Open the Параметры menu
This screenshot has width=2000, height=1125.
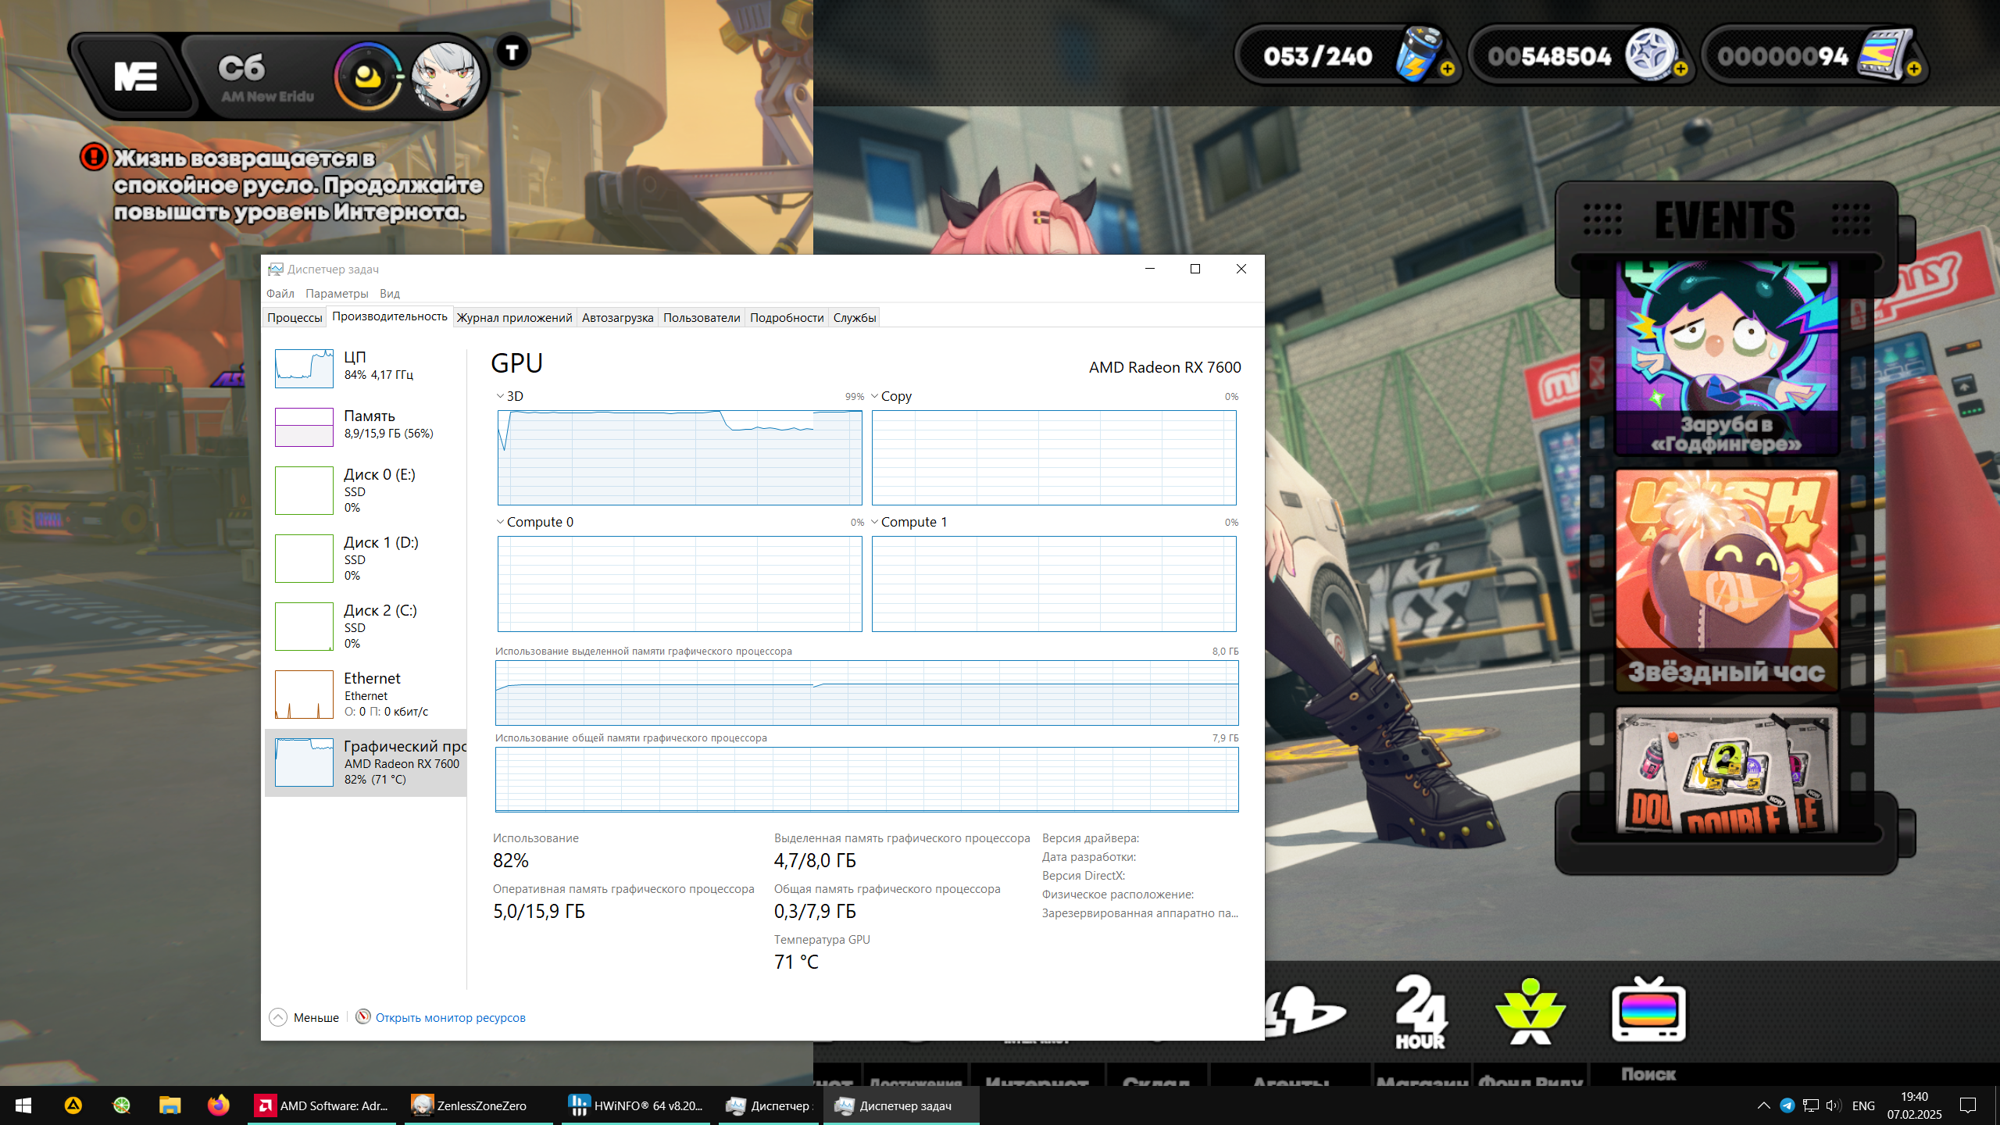(337, 293)
